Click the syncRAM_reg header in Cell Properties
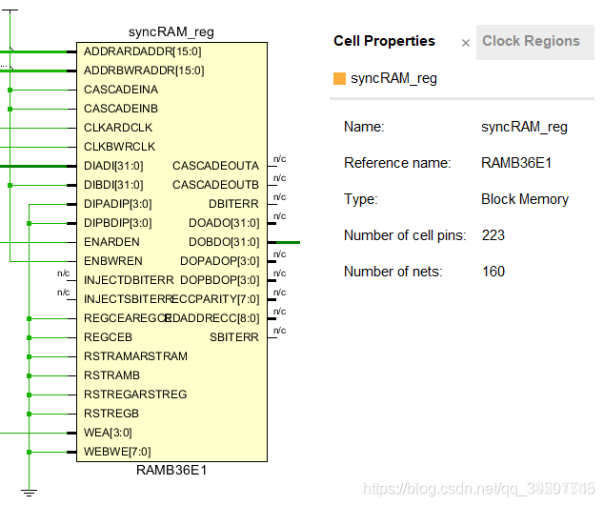Image resolution: width=604 pixels, height=506 pixels. coord(393,79)
